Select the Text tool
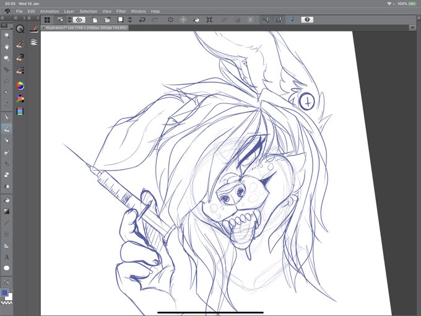Image resolution: width=421 pixels, height=316 pixels. (x=7, y=257)
